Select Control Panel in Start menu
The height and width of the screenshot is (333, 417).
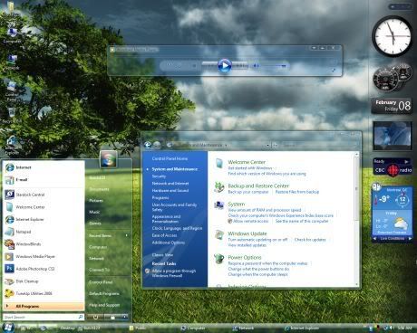101,282
